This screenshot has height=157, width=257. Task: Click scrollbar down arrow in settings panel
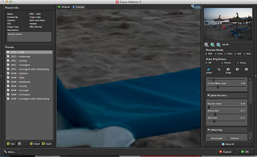tap(250, 139)
